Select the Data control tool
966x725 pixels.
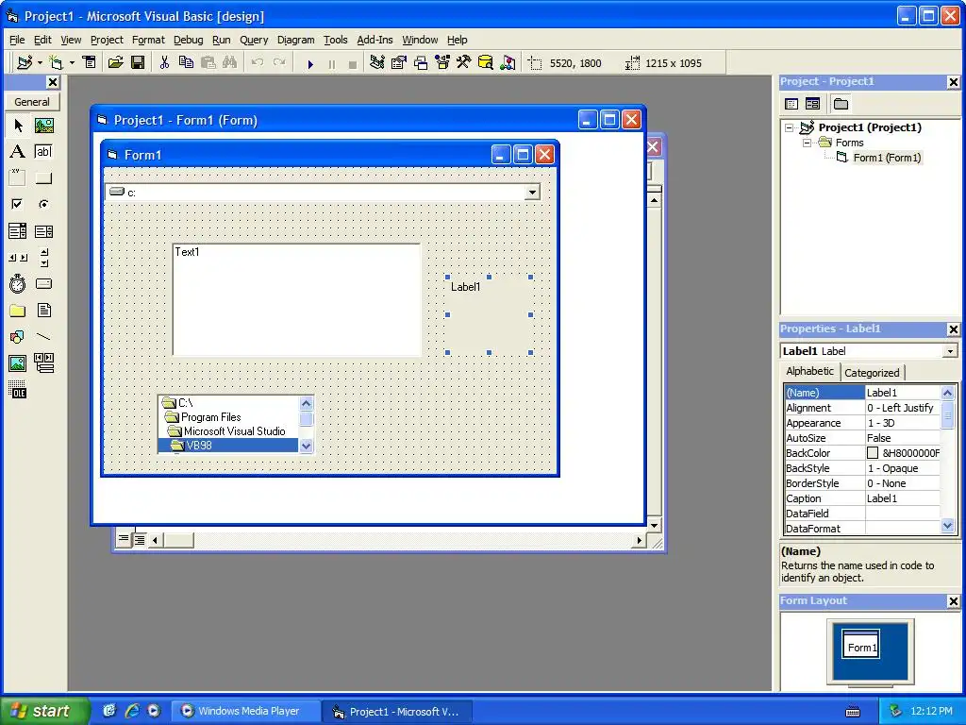(x=44, y=363)
